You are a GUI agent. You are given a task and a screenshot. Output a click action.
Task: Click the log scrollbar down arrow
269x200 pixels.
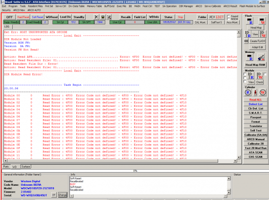pyautogui.click(x=239, y=157)
